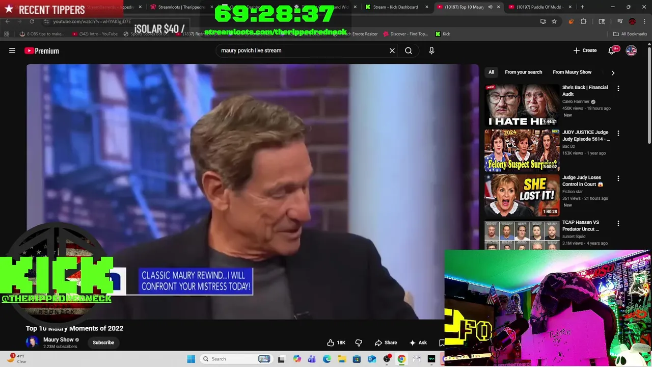Reload the page in Chrome
Viewport: 652px width, 367px height.
[32, 21]
